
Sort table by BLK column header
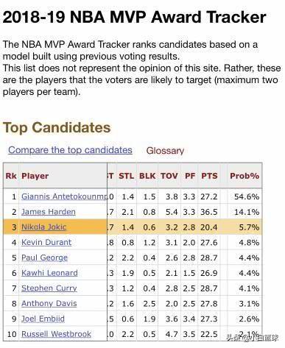click(147, 176)
